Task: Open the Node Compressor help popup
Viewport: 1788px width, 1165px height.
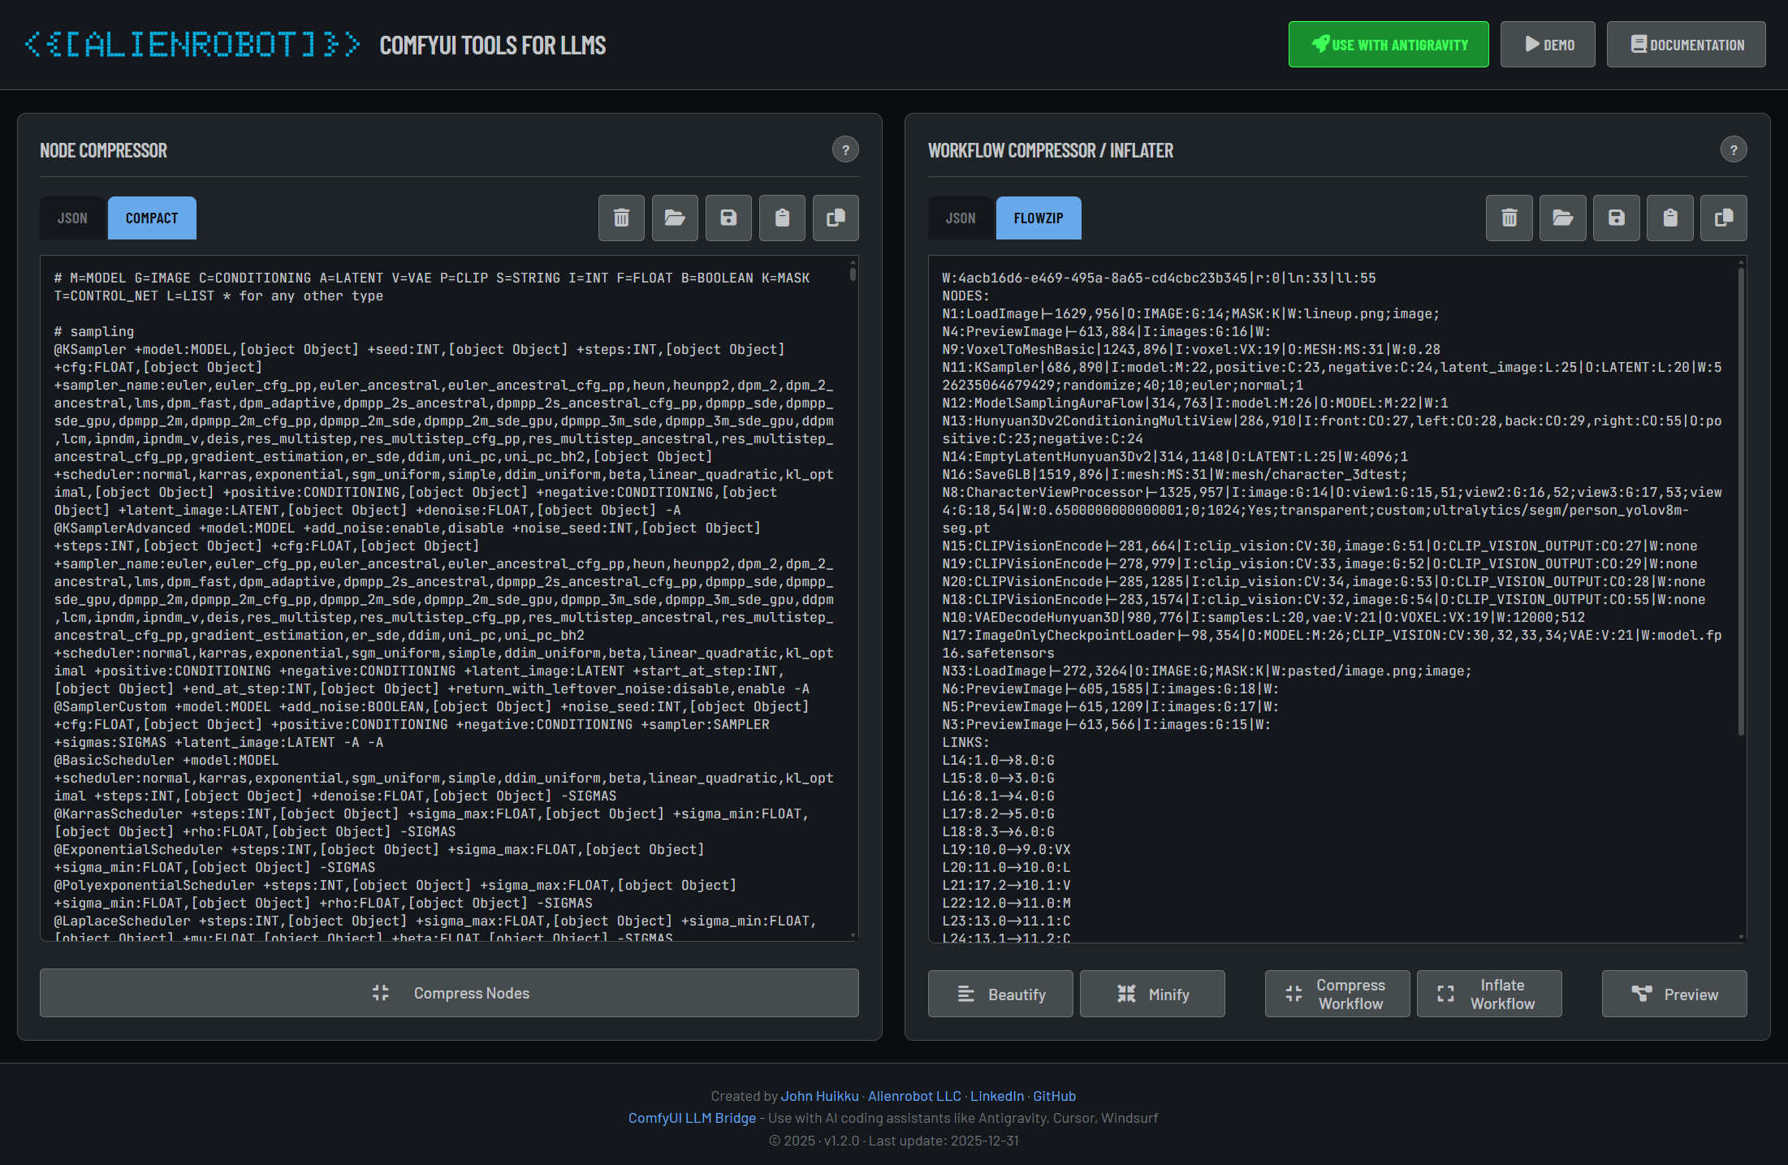Action: [845, 149]
